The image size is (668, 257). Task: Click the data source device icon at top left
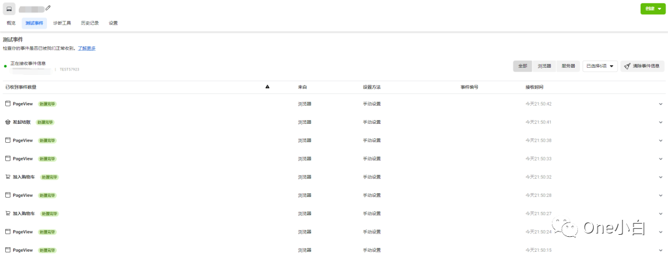click(x=9, y=9)
